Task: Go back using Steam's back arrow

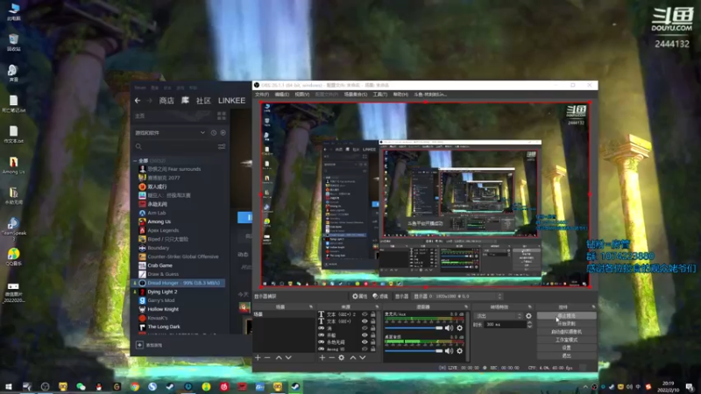Action: [x=138, y=101]
